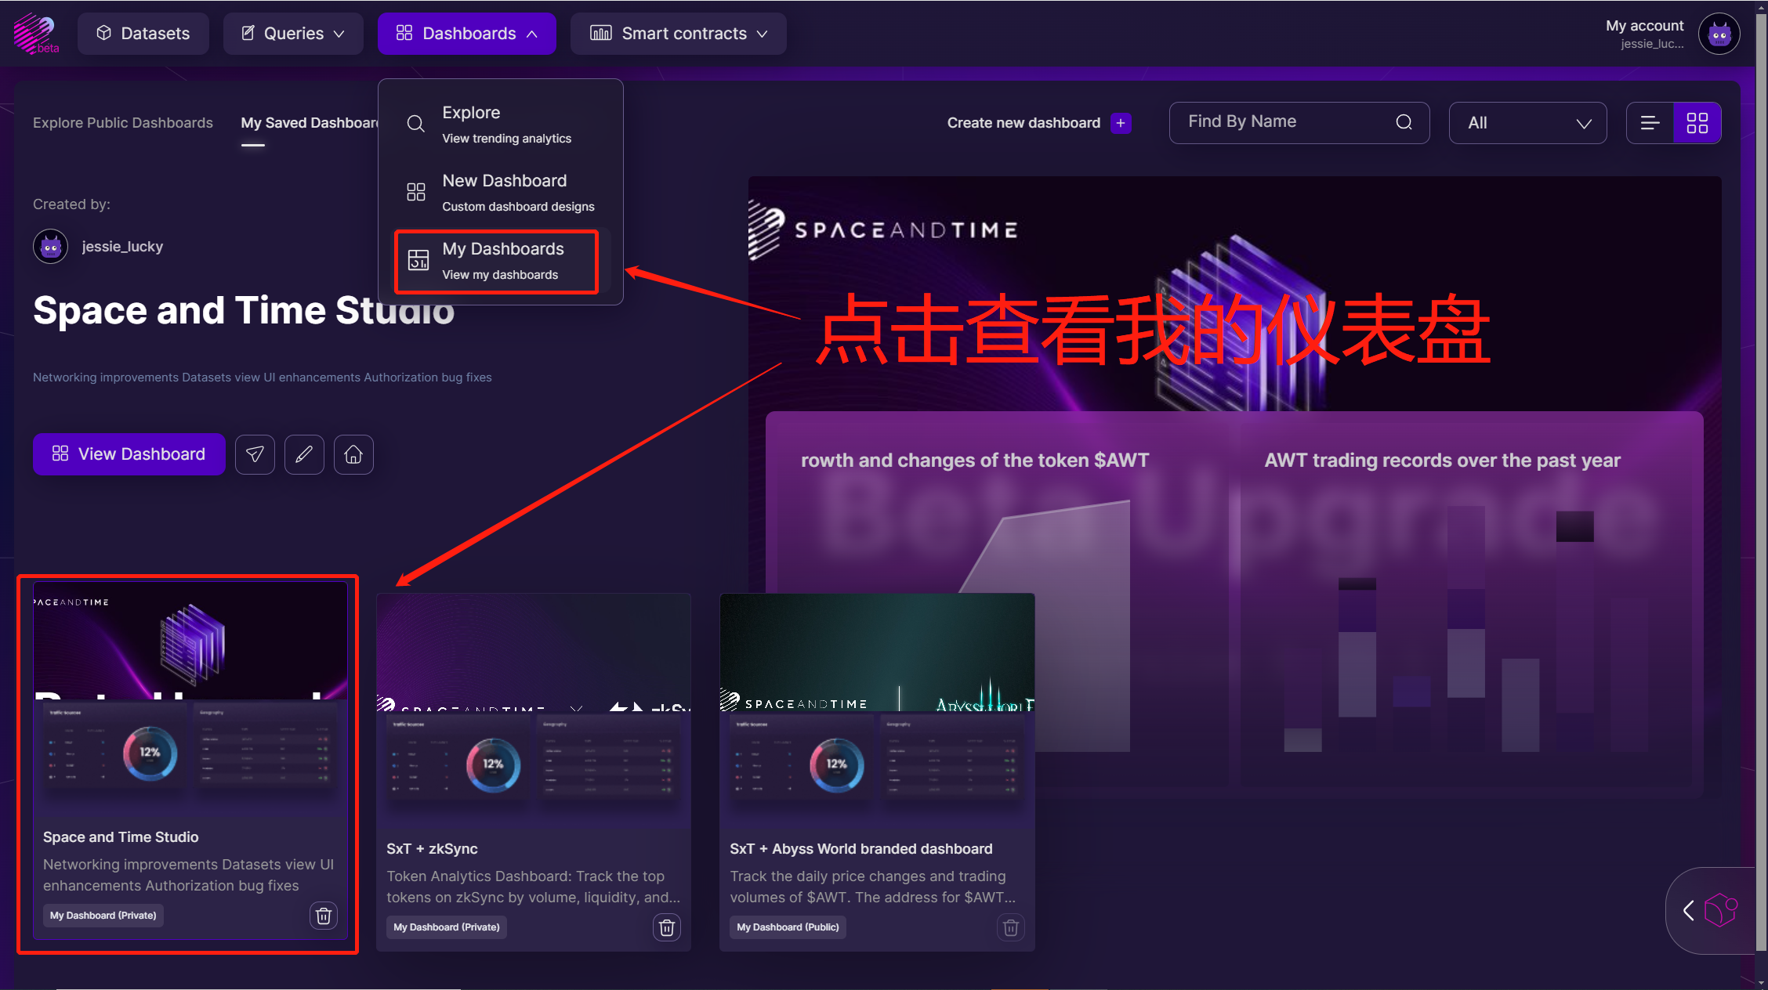Delete the SxT + zkSync dashboard
The width and height of the screenshot is (1768, 990).
click(x=667, y=927)
